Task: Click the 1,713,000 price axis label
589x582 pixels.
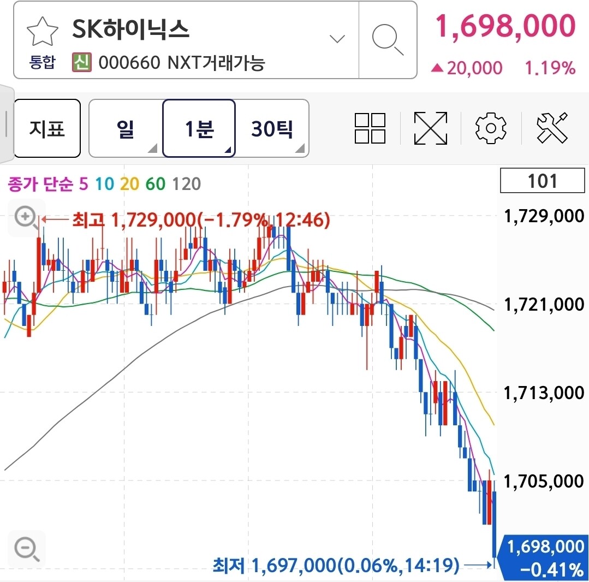Action: coord(544,393)
